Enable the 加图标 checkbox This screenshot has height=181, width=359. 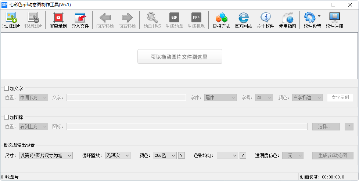tap(6, 117)
